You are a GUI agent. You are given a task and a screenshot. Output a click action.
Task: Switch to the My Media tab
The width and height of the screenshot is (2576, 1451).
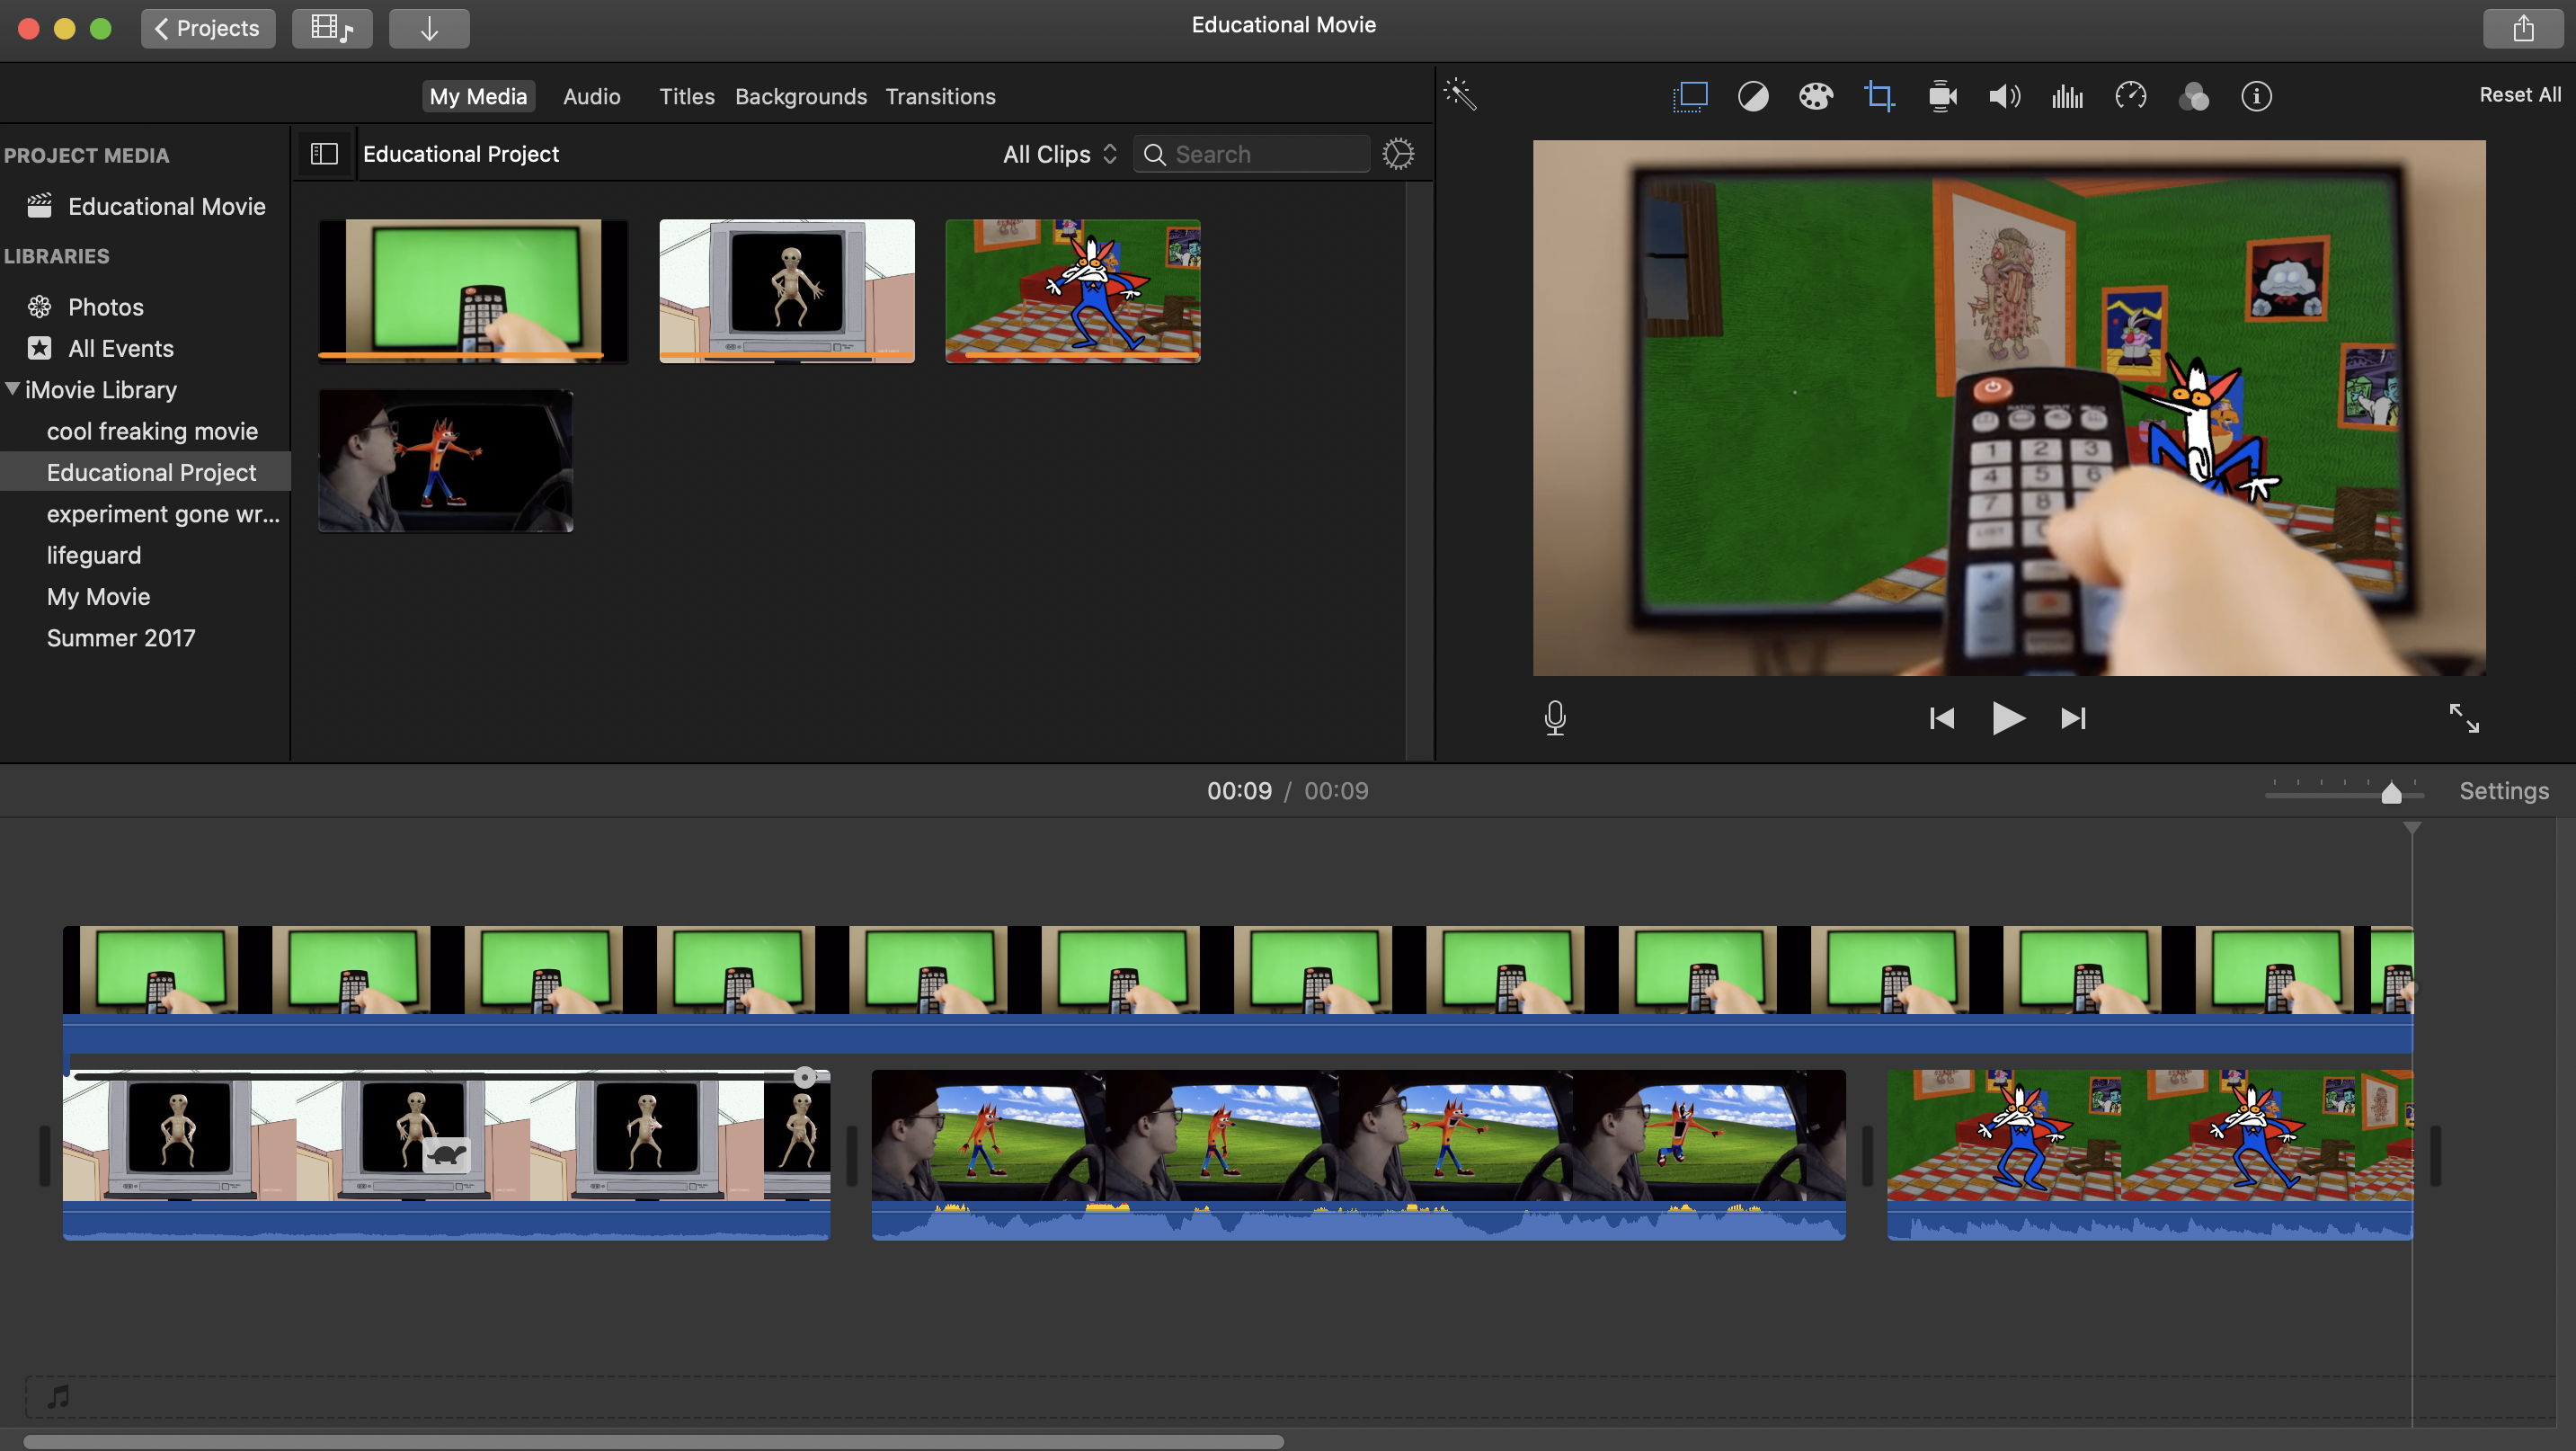[x=478, y=96]
